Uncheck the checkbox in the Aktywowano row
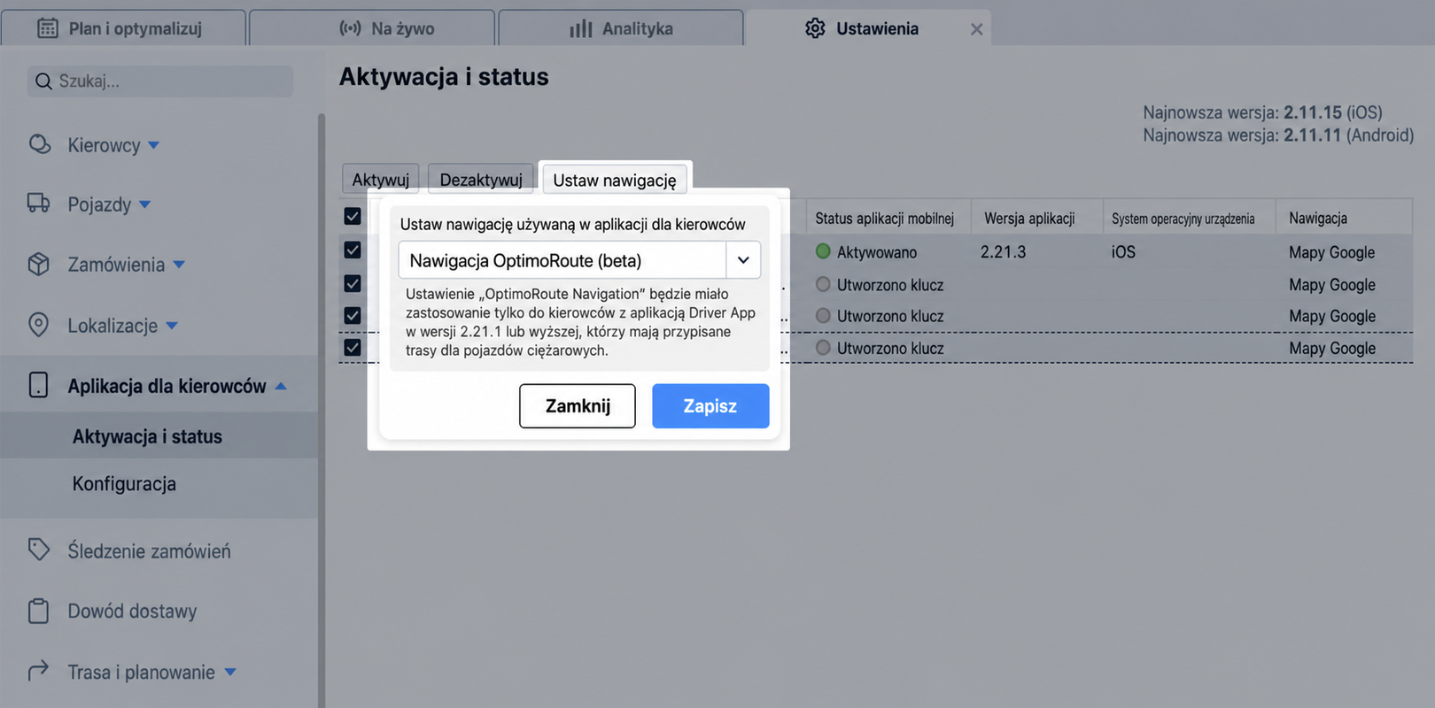 [x=353, y=250]
